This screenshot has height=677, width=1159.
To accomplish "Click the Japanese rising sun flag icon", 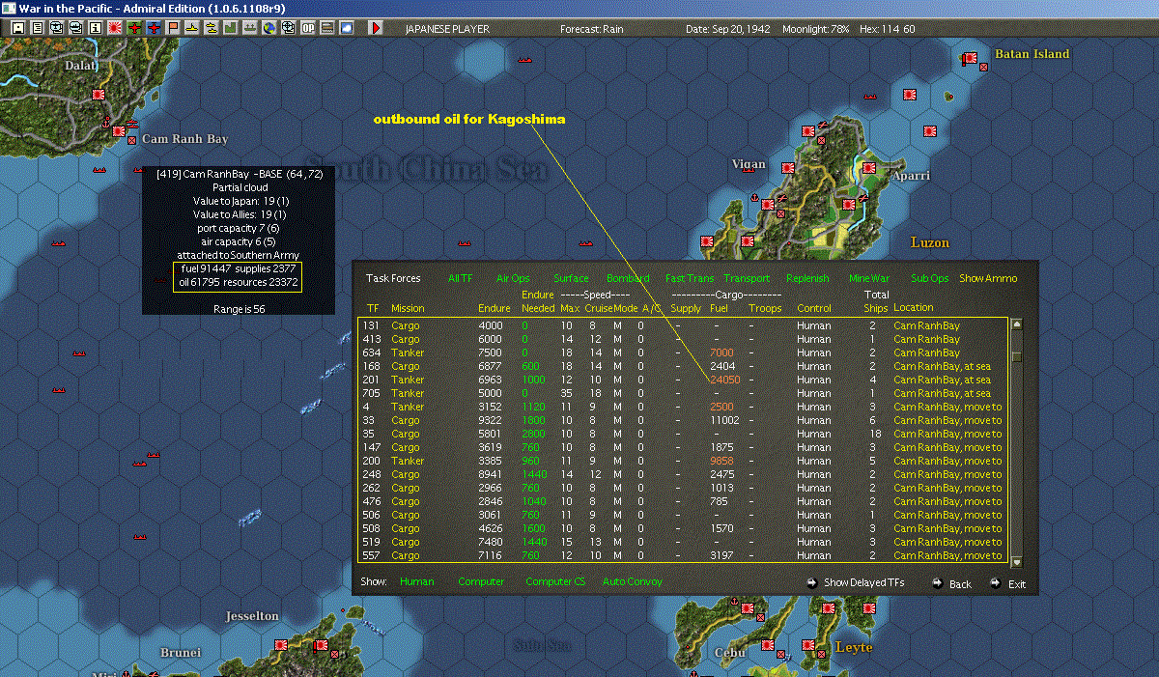I will click(x=114, y=28).
